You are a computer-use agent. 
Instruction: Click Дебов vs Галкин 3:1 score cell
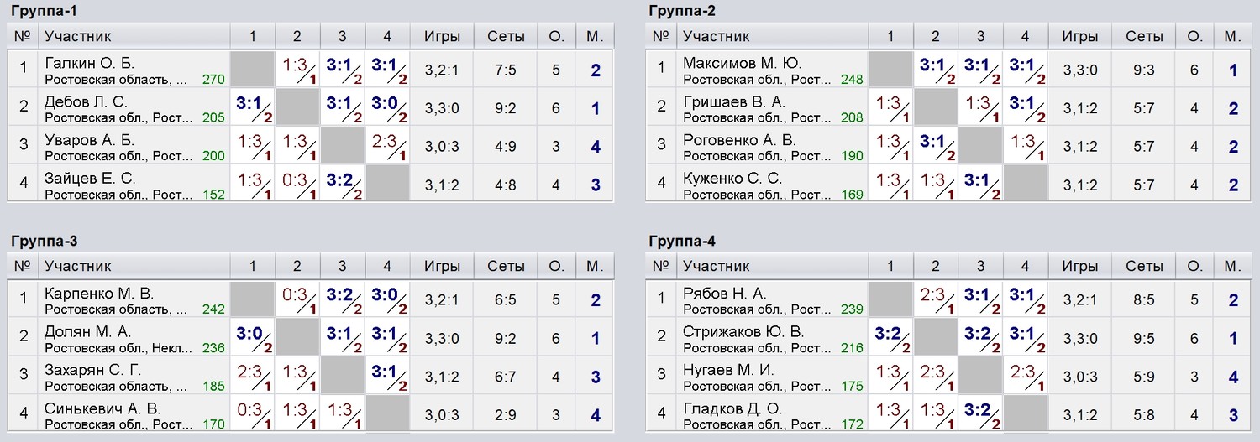pos(252,108)
